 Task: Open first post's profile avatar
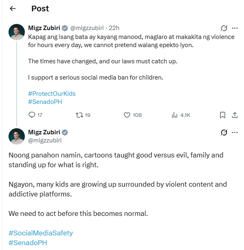(x=17, y=32)
